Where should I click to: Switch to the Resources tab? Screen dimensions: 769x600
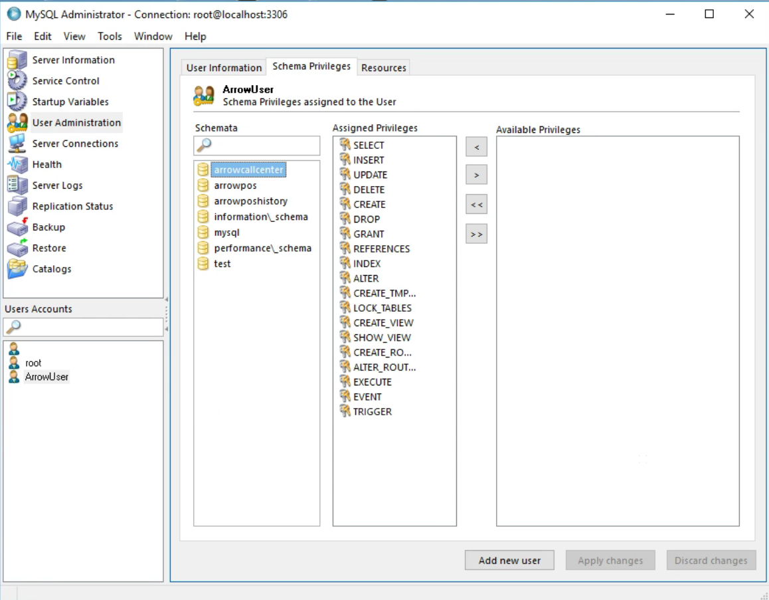pos(384,68)
